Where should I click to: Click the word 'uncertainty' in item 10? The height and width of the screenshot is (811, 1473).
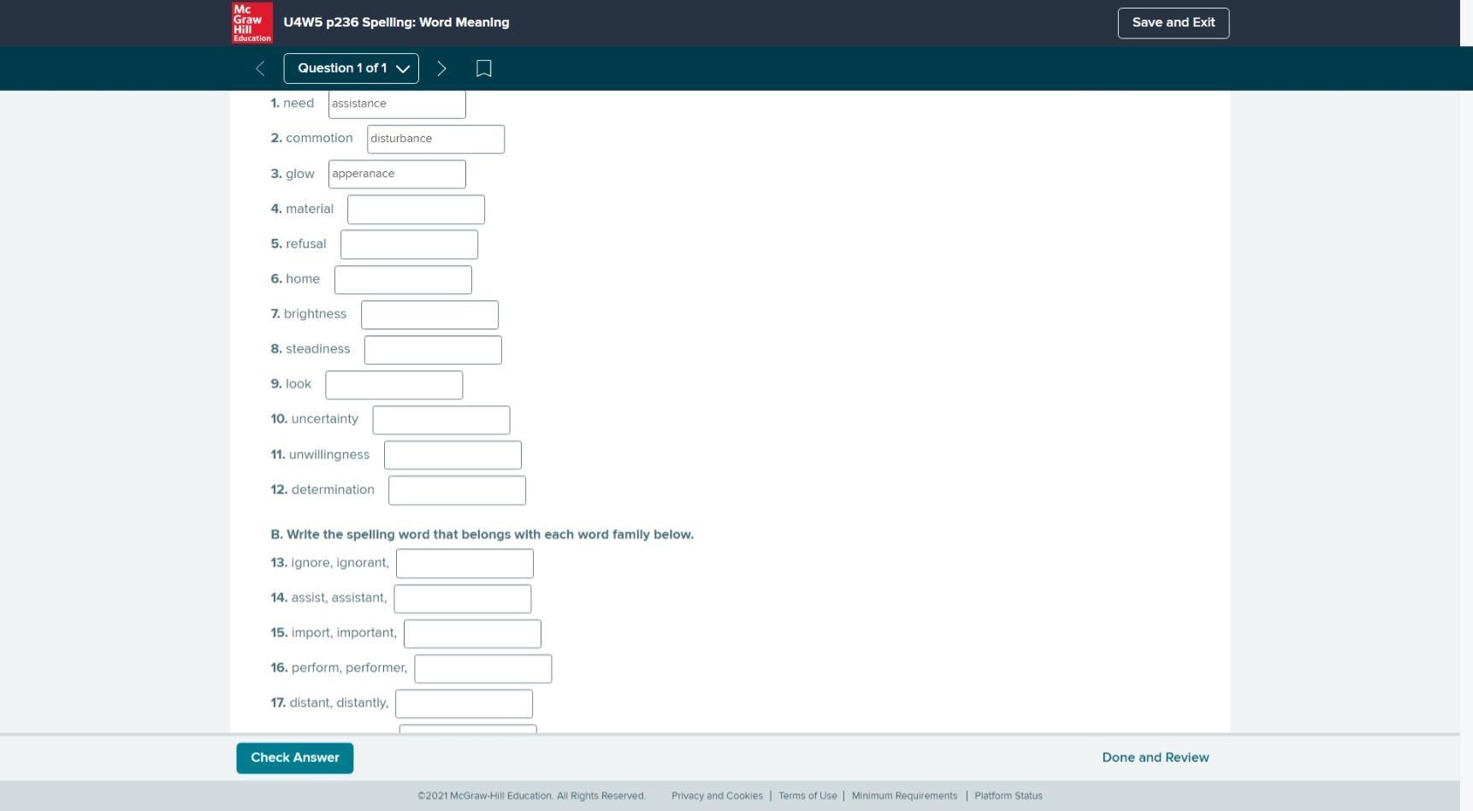(325, 419)
